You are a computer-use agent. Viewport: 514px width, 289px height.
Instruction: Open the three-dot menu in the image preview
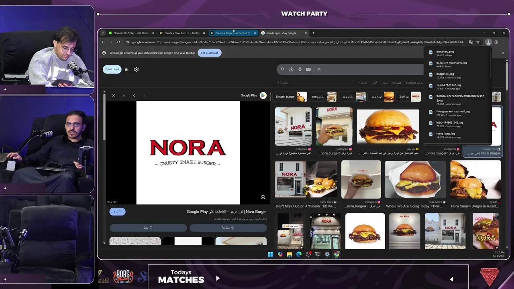[124, 96]
